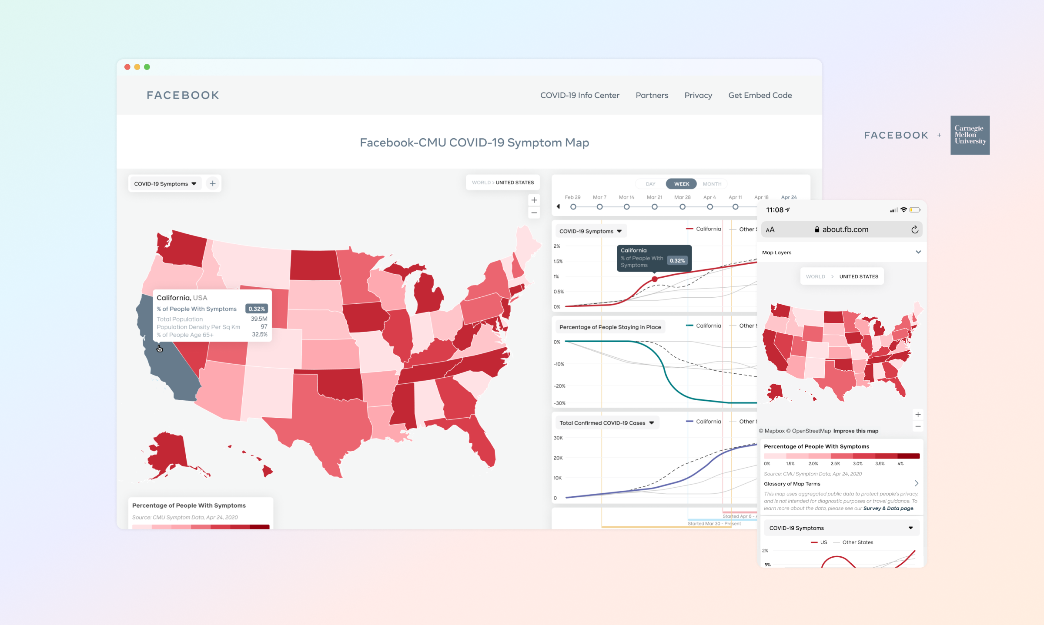Click 'Percentage of People Staying in Place' title
The height and width of the screenshot is (625, 1044).
[610, 327]
